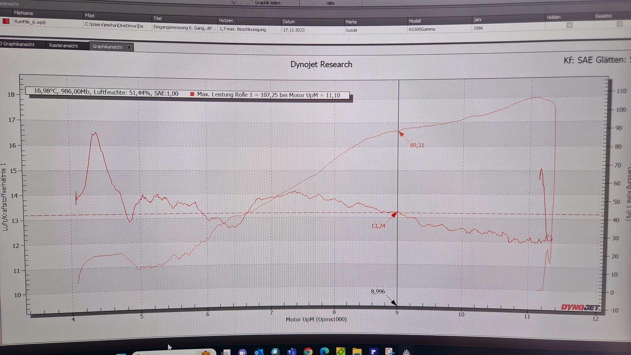Screen dimensions: 631x355
Task: Click the red color swatch of RunFile_6
Action: (x=6, y=21)
